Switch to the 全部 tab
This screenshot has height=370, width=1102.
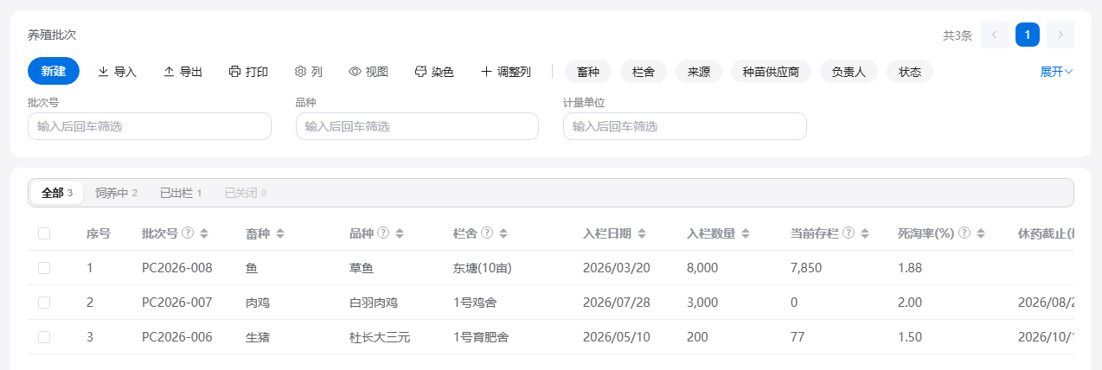pos(57,193)
